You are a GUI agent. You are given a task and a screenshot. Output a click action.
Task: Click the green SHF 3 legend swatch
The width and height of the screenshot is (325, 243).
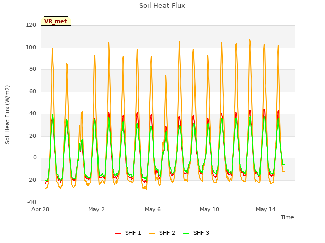tap(186, 234)
